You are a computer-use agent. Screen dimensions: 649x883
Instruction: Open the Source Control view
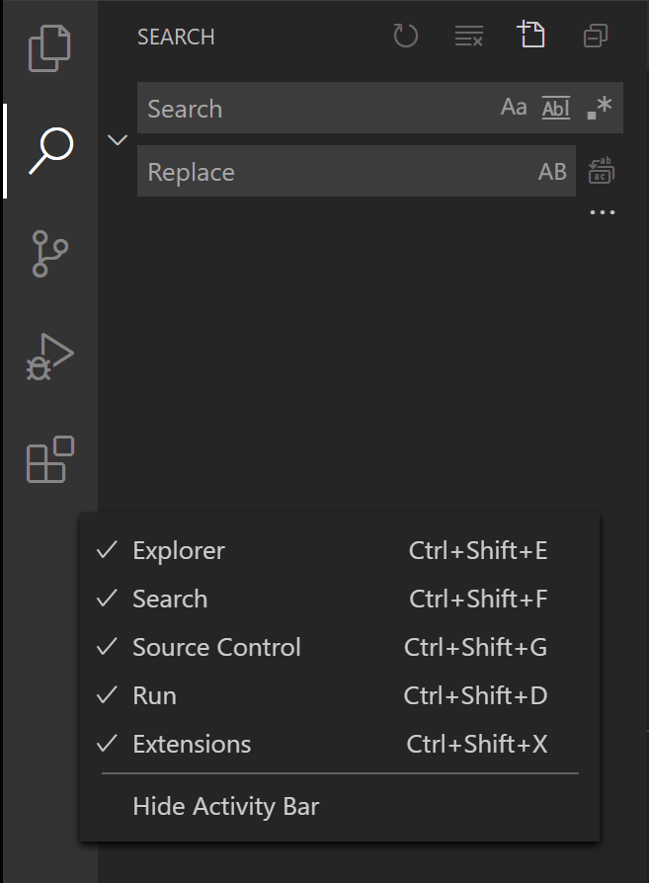click(48, 254)
